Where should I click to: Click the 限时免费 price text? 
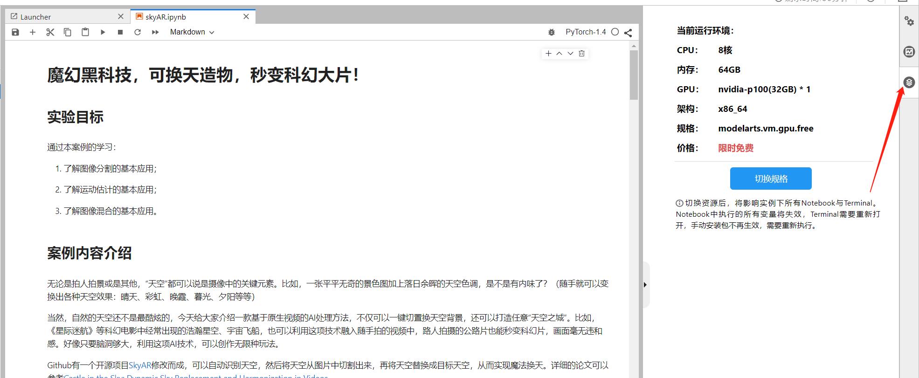point(736,148)
